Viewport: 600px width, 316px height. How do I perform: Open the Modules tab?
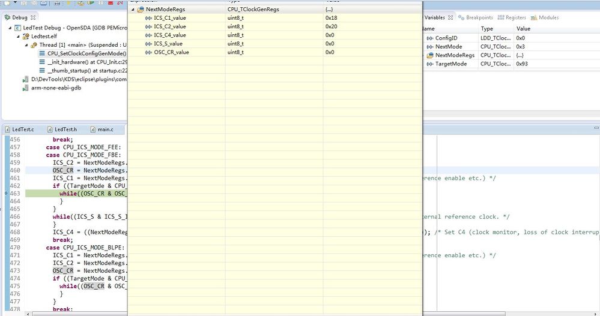[545, 17]
